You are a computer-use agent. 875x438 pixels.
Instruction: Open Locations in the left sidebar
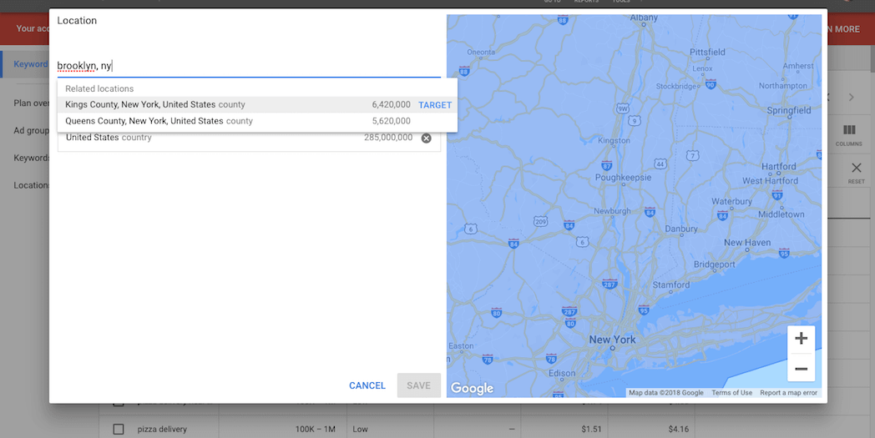pos(31,185)
